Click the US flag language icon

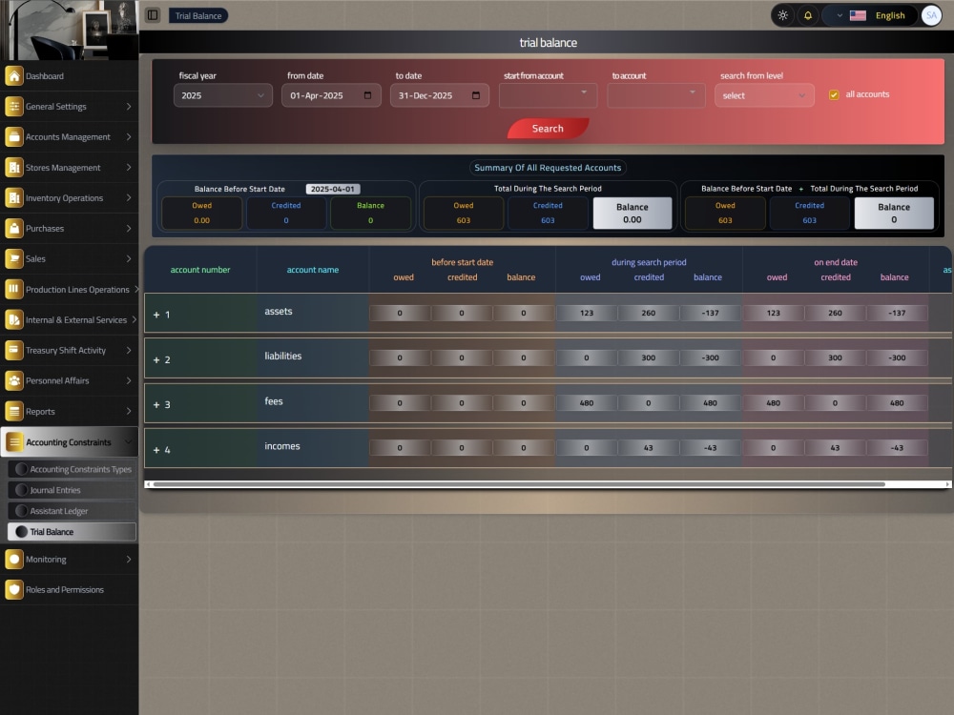pyautogui.click(x=858, y=15)
